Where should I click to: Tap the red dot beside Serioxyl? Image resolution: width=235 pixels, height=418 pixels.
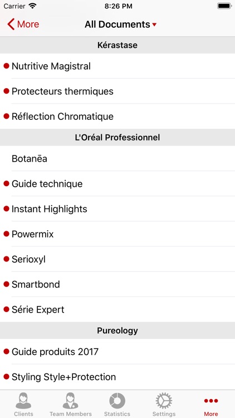coord(6,259)
